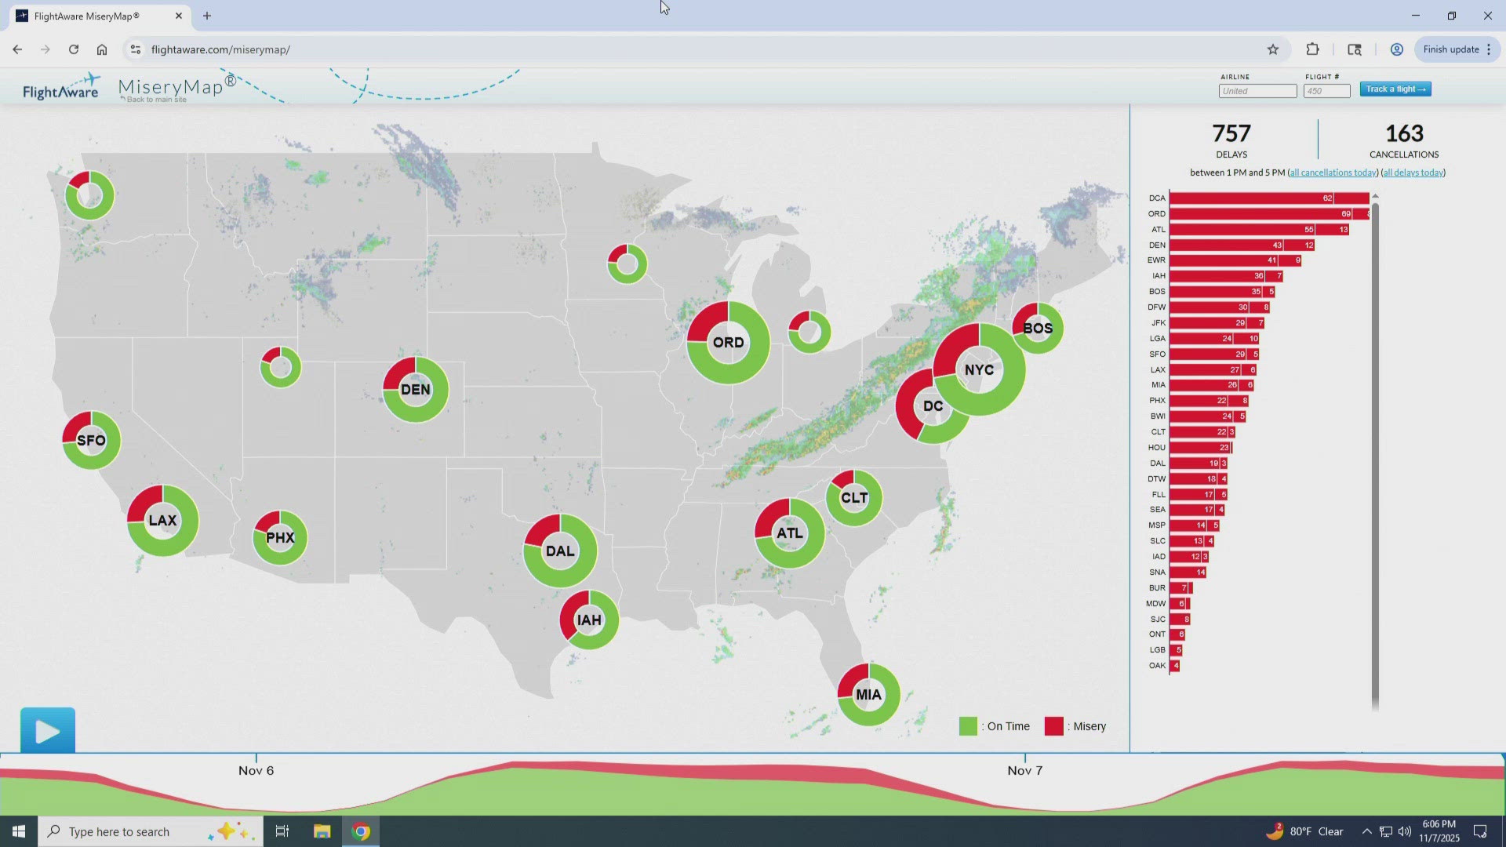This screenshot has width=1506, height=847.
Task: Focus the Flight # input field
Action: point(1326,91)
